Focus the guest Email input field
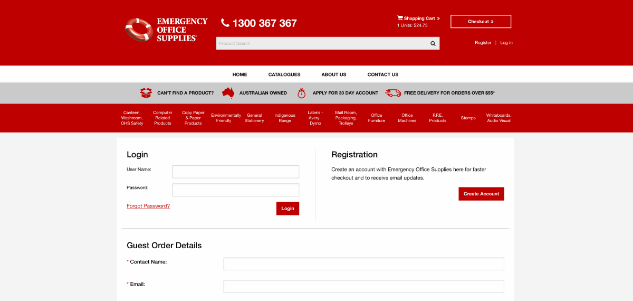Screen dimensions: 633x301 [364, 286]
